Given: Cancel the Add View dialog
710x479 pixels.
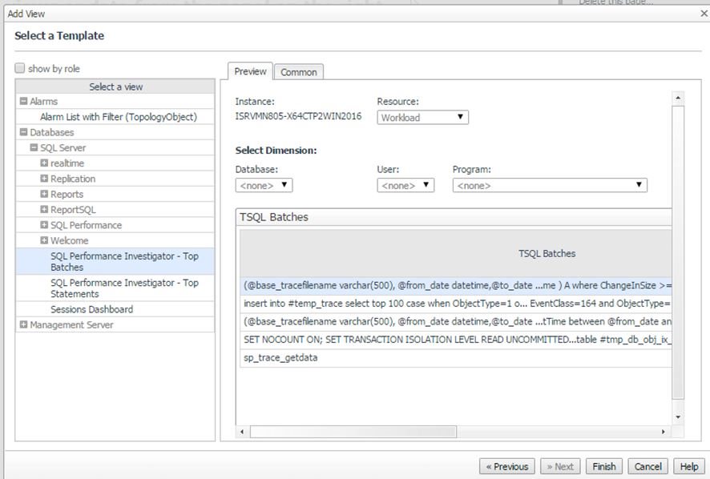Looking at the screenshot, I should point(648,466).
